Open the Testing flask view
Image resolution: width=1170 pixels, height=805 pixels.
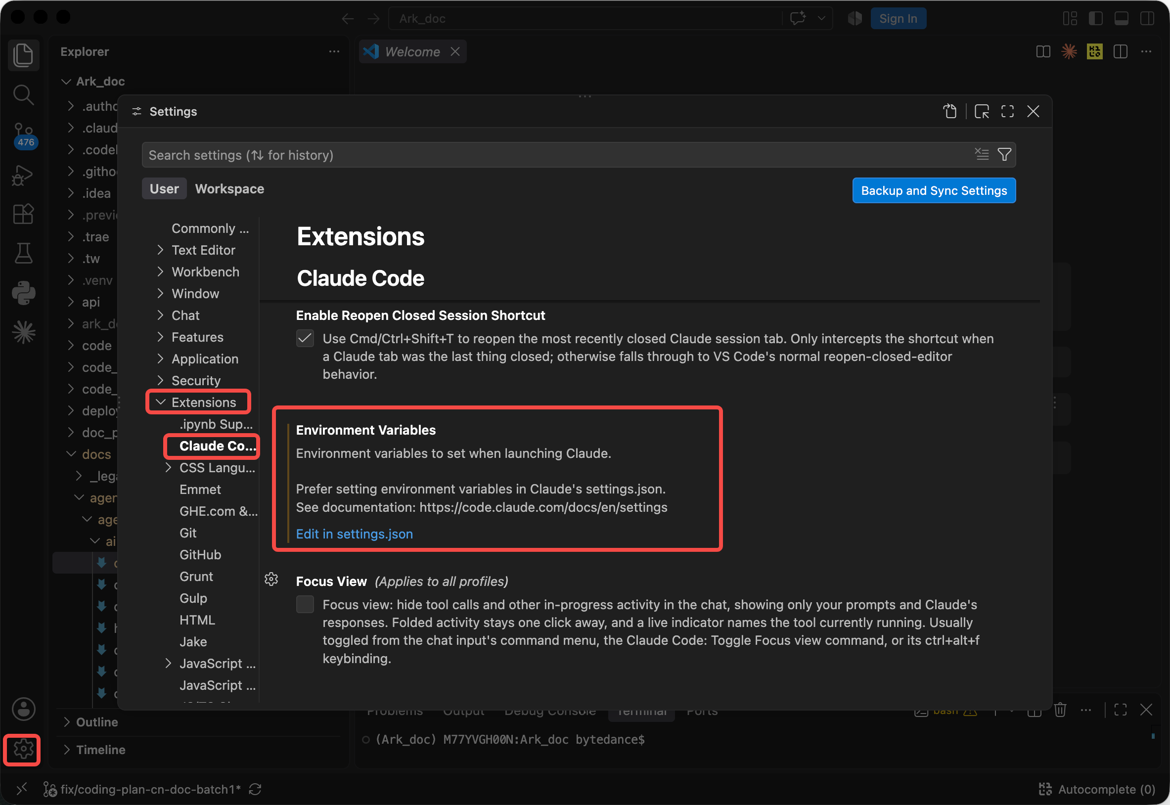[x=23, y=253]
